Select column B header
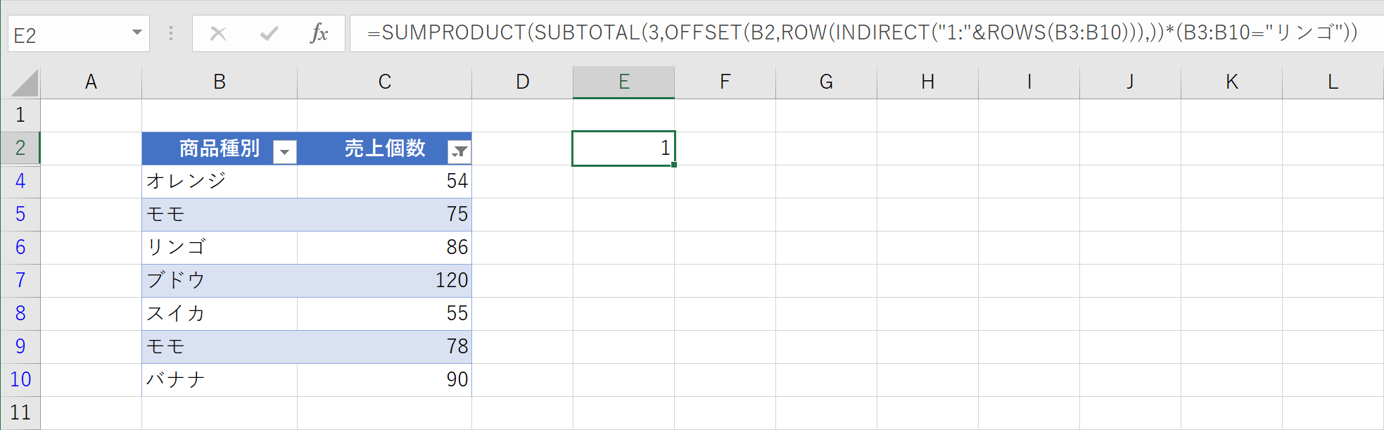The height and width of the screenshot is (430, 1384). 220,82
